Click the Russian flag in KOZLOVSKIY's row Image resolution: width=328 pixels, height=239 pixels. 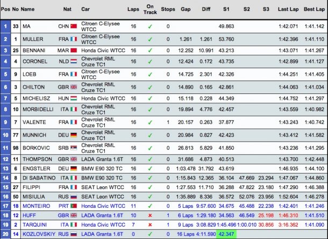(x=74, y=234)
